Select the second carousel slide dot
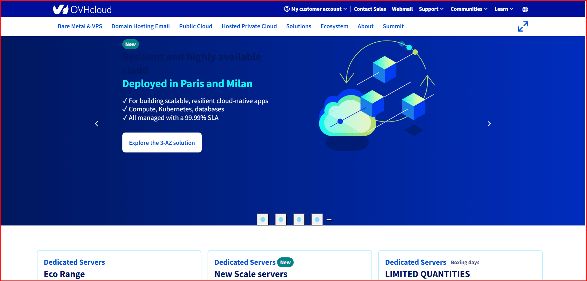This screenshot has height=281, width=587. point(281,219)
